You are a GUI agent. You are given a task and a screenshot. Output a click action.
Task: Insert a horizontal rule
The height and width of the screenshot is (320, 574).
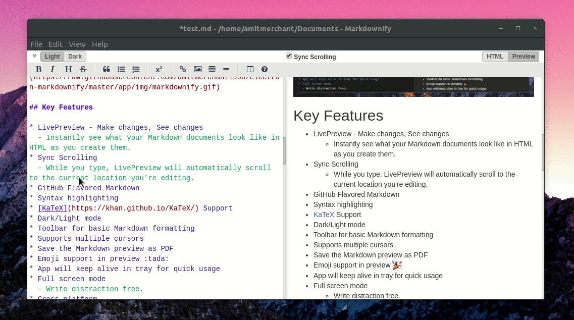[226, 69]
